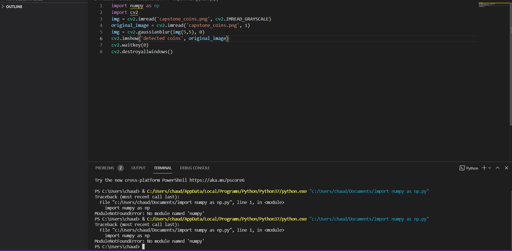Viewport: 512px width, 251px height.
Task: Maximize the panel using the up chevron icon
Action: 497,168
